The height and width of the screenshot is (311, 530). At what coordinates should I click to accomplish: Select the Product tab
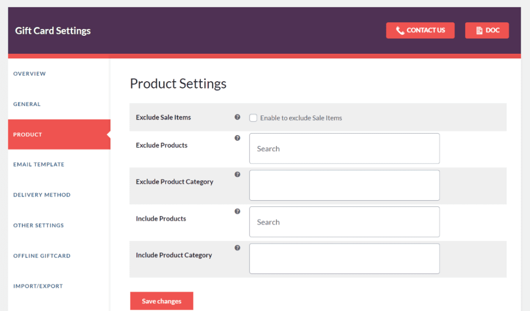point(59,134)
